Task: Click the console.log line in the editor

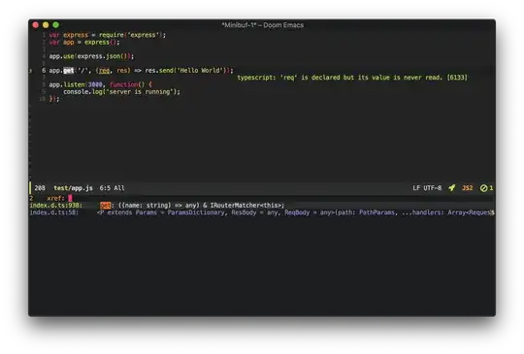Action: pyautogui.click(x=121, y=91)
